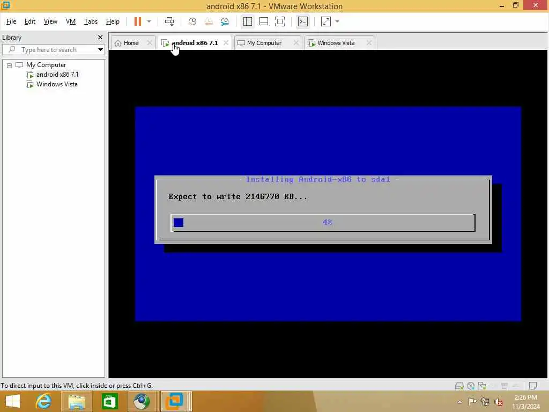The height and width of the screenshot is (412, 549).
Task: Close the Windows Vista tab
Action: click(x=369, y=43)
